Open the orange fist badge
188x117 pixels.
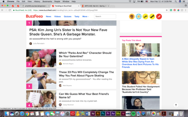coord(132,16)
